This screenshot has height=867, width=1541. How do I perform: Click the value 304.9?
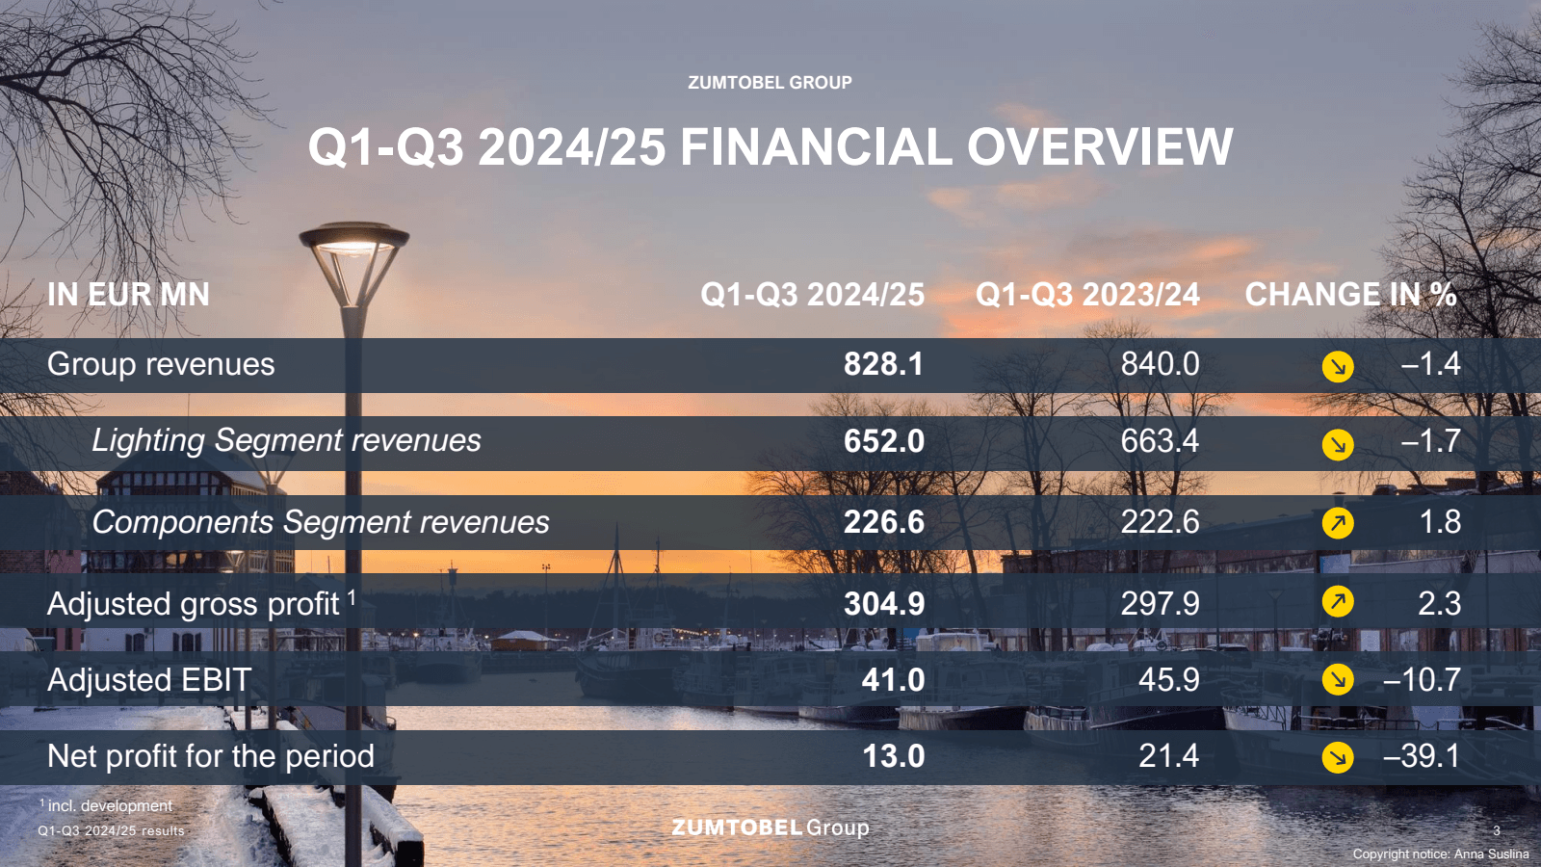[x=884, y=604]
